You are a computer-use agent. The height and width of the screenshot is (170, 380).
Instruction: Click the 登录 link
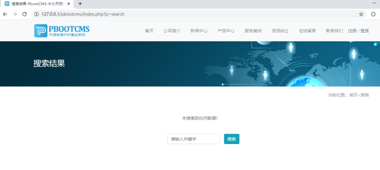(365, 30)
